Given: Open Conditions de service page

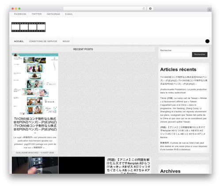Looking at the screenshot, I should pyautogui.click(x=43, y=41).
